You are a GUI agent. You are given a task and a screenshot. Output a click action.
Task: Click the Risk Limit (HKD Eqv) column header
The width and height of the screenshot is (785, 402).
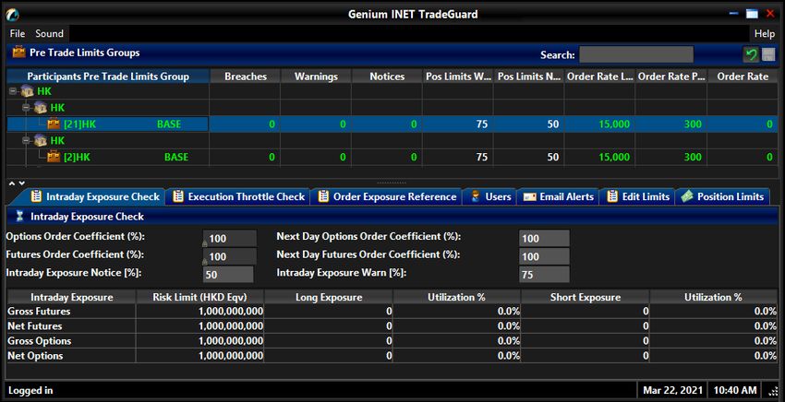pyautogui.click(x=200, y=297)
